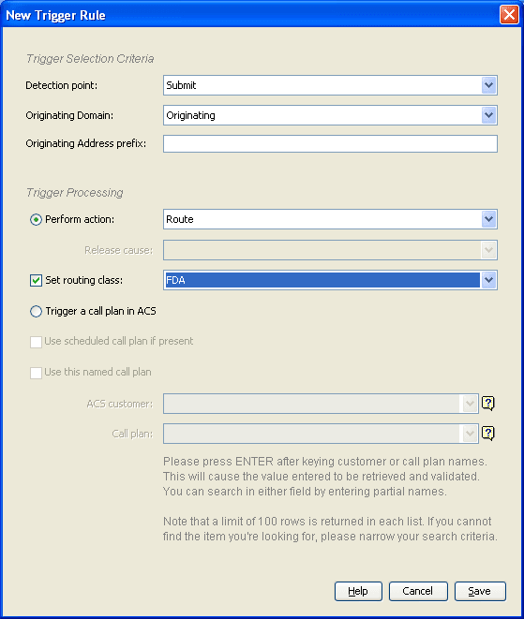Expand the routing class FDA dropdown arrow

tap(488, 280)
